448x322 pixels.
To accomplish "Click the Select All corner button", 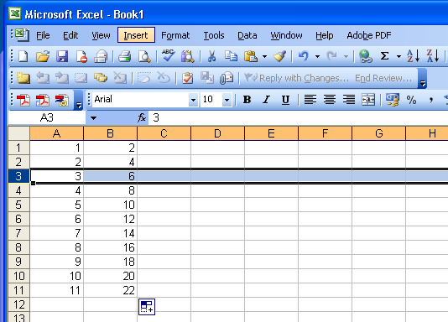I will point(18,133).
